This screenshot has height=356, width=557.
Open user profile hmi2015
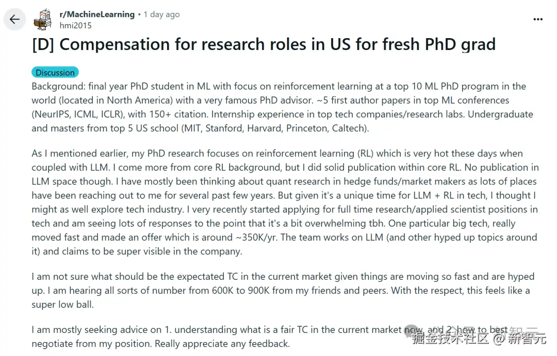click(x=76, y=26)
